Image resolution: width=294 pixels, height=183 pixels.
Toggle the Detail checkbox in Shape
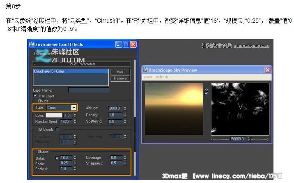tap(57, 158)
